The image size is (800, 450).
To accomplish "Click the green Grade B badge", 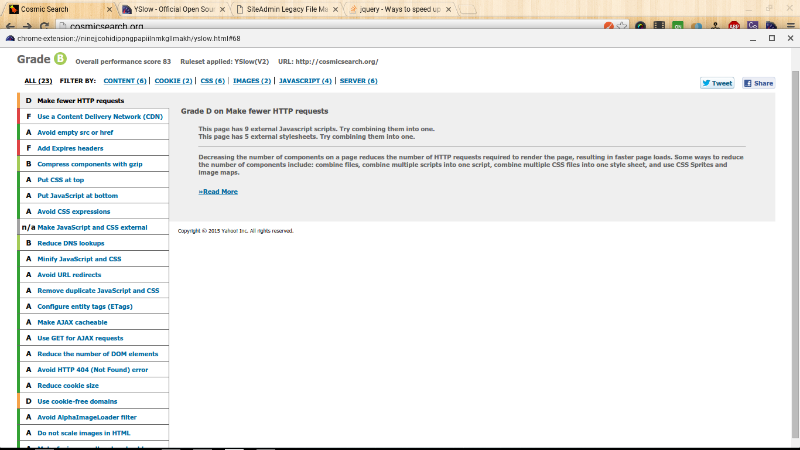I will pos(60,59).
